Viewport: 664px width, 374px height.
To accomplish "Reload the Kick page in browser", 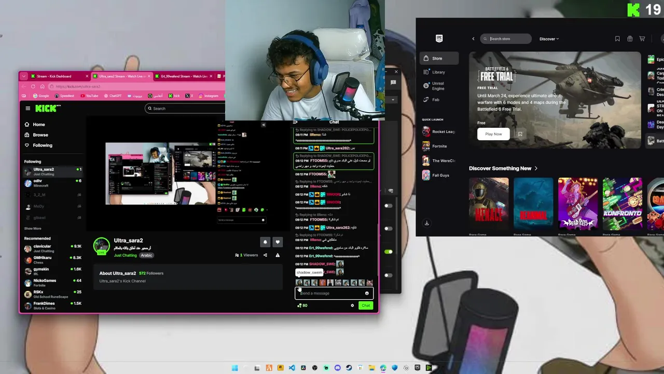I will coord(33,87).
